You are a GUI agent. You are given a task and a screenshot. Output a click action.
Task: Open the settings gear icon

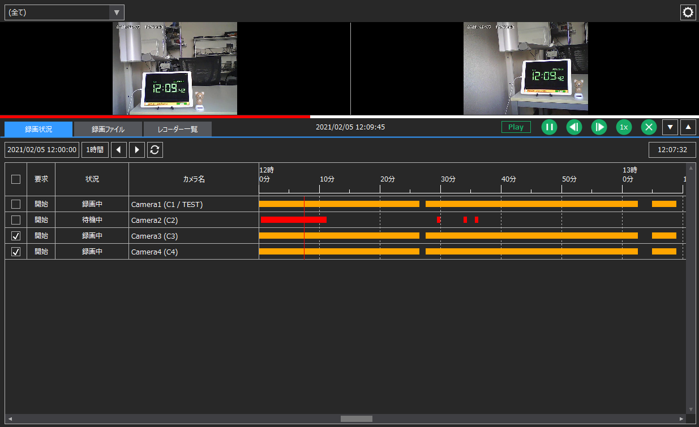[688, 12]
